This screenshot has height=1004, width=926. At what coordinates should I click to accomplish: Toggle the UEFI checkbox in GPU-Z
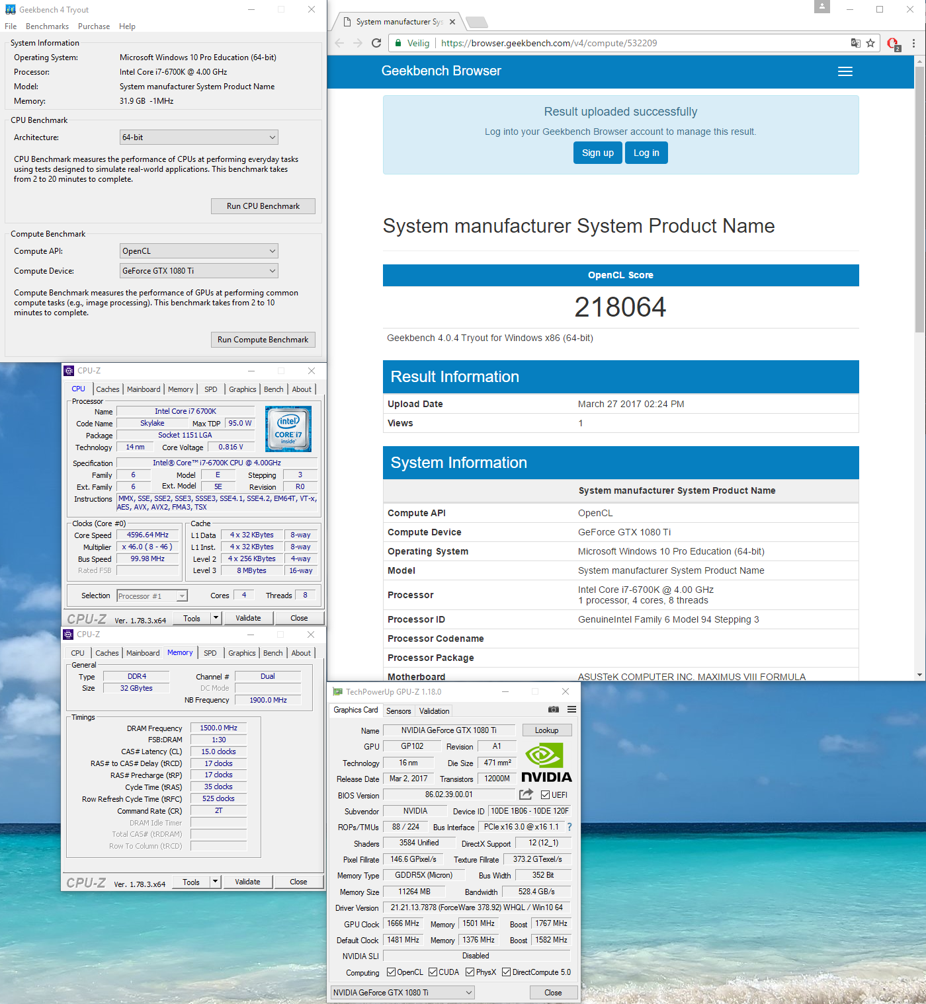[545, 795]
